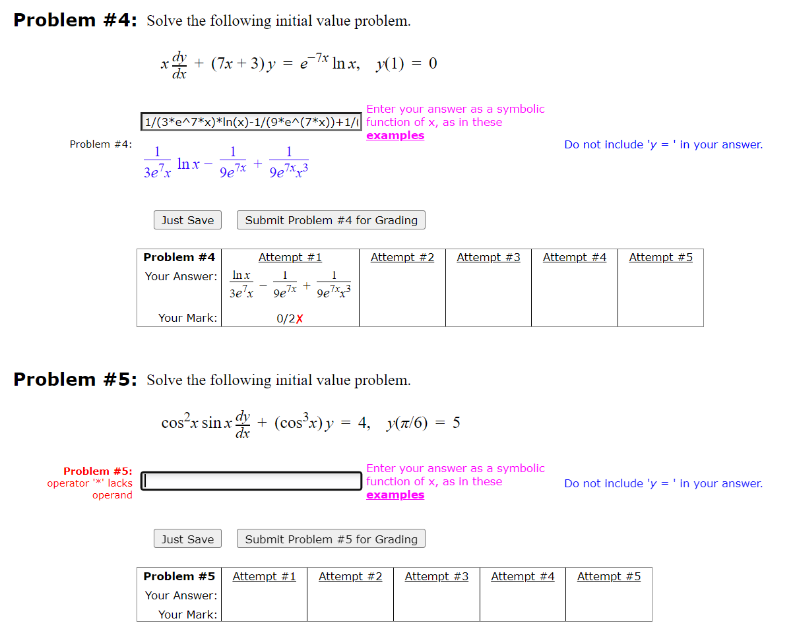
Task: Select Attempt #5 header in Problem #5 table
Action: [x=608, y=576]
